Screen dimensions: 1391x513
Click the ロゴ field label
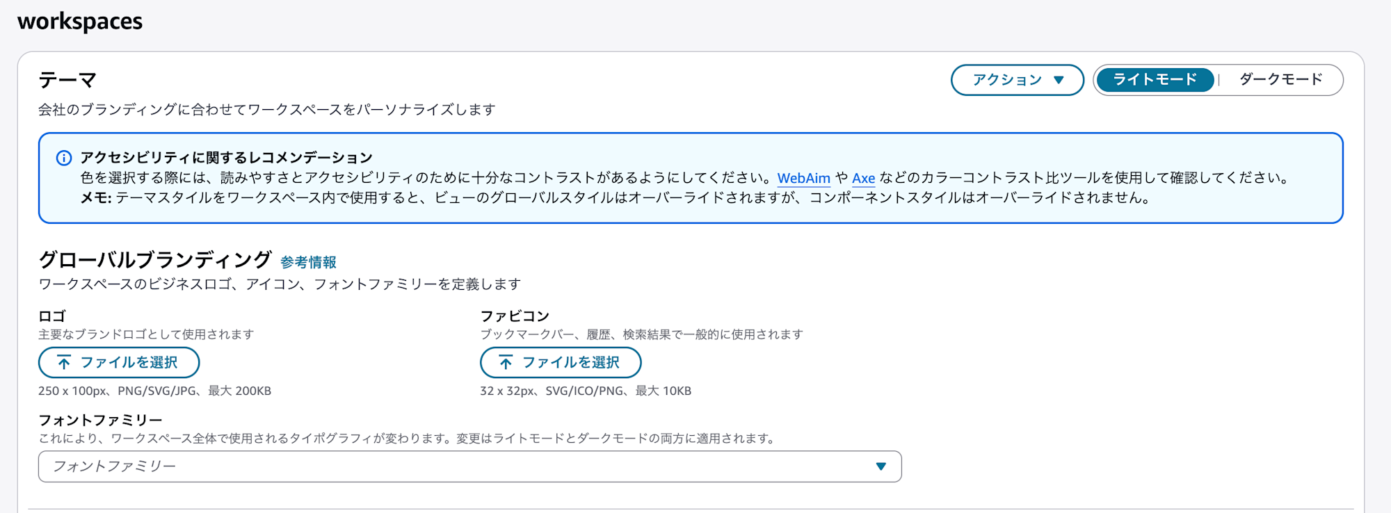[52, 316]
